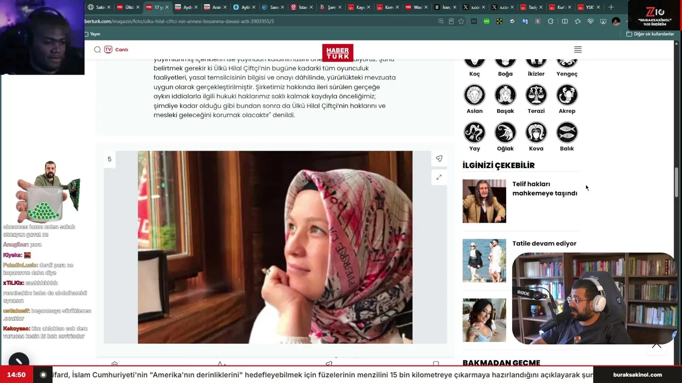Select the Oğlak zodiac sign icon
This screenshot has width=682, height=383.
(x=505, y=132)
